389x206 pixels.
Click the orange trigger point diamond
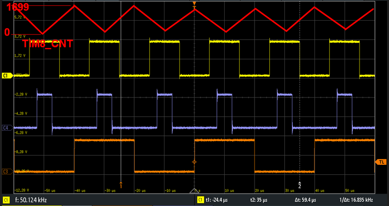point(194,162)
